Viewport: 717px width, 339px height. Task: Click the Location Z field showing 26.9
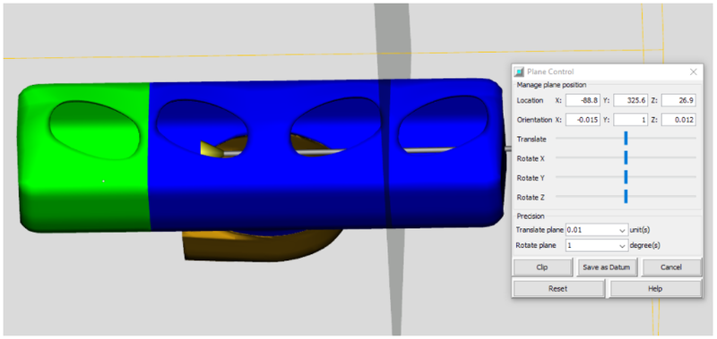678,100
